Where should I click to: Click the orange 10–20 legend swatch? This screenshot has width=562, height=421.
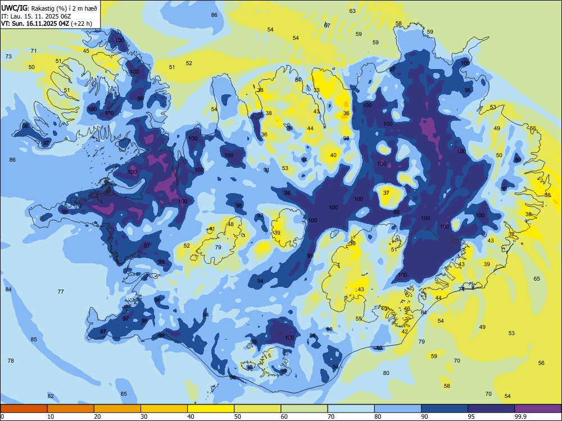[71, 409]
